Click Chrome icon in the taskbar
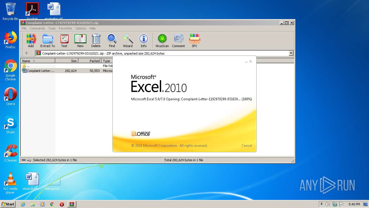 (52, 204)
